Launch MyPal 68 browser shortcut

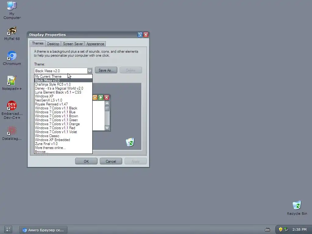tap(12, 33)
